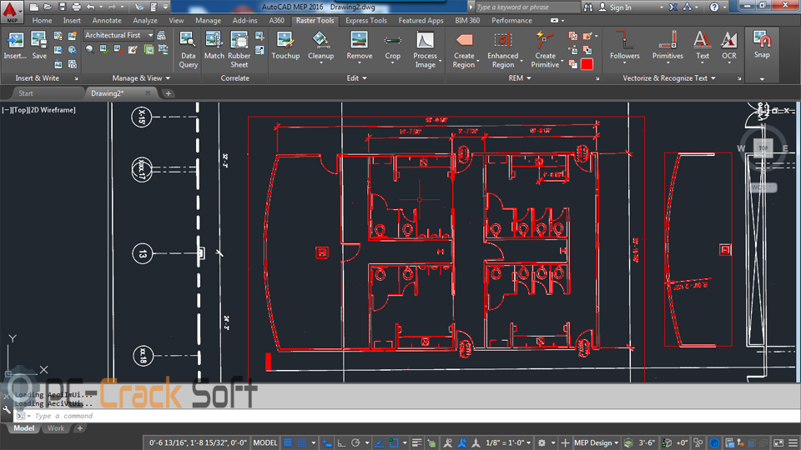The height and width of the screenshot is (450, 801).
Task: Switch to the Annotate ribbon tab
Action: (x=107, y=20)
